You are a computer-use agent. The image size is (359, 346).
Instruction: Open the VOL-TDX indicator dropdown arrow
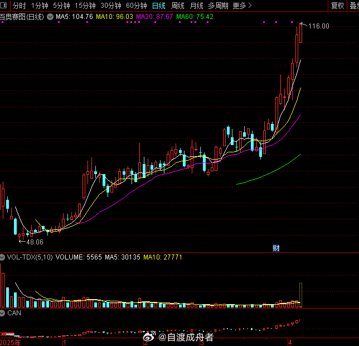(x=2, y=257)
